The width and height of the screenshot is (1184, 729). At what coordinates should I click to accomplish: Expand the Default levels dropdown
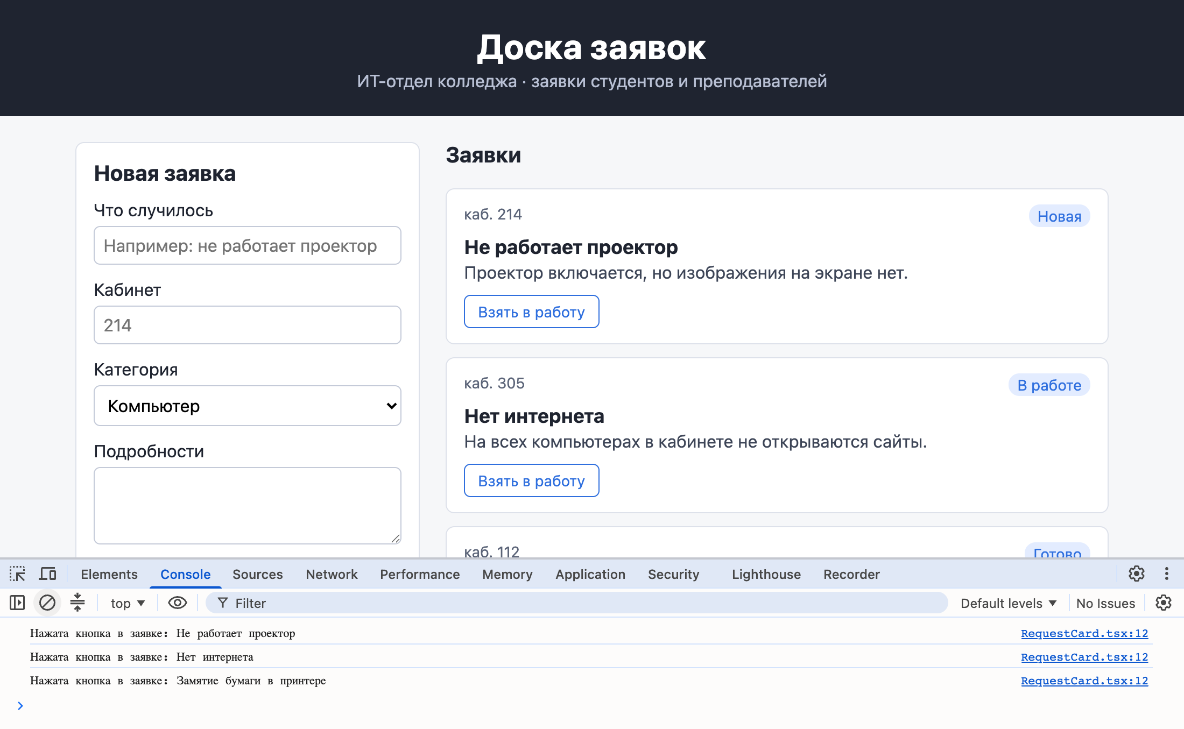[1009, 604]
